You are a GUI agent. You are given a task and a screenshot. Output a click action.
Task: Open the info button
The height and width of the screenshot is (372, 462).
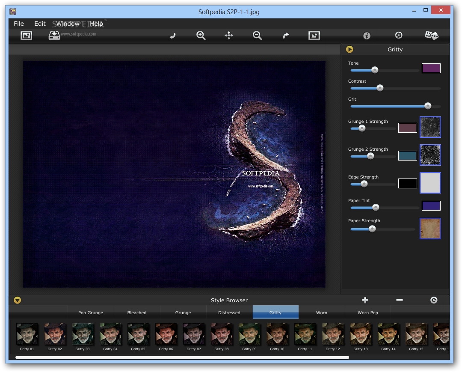(x=367, y=36)
